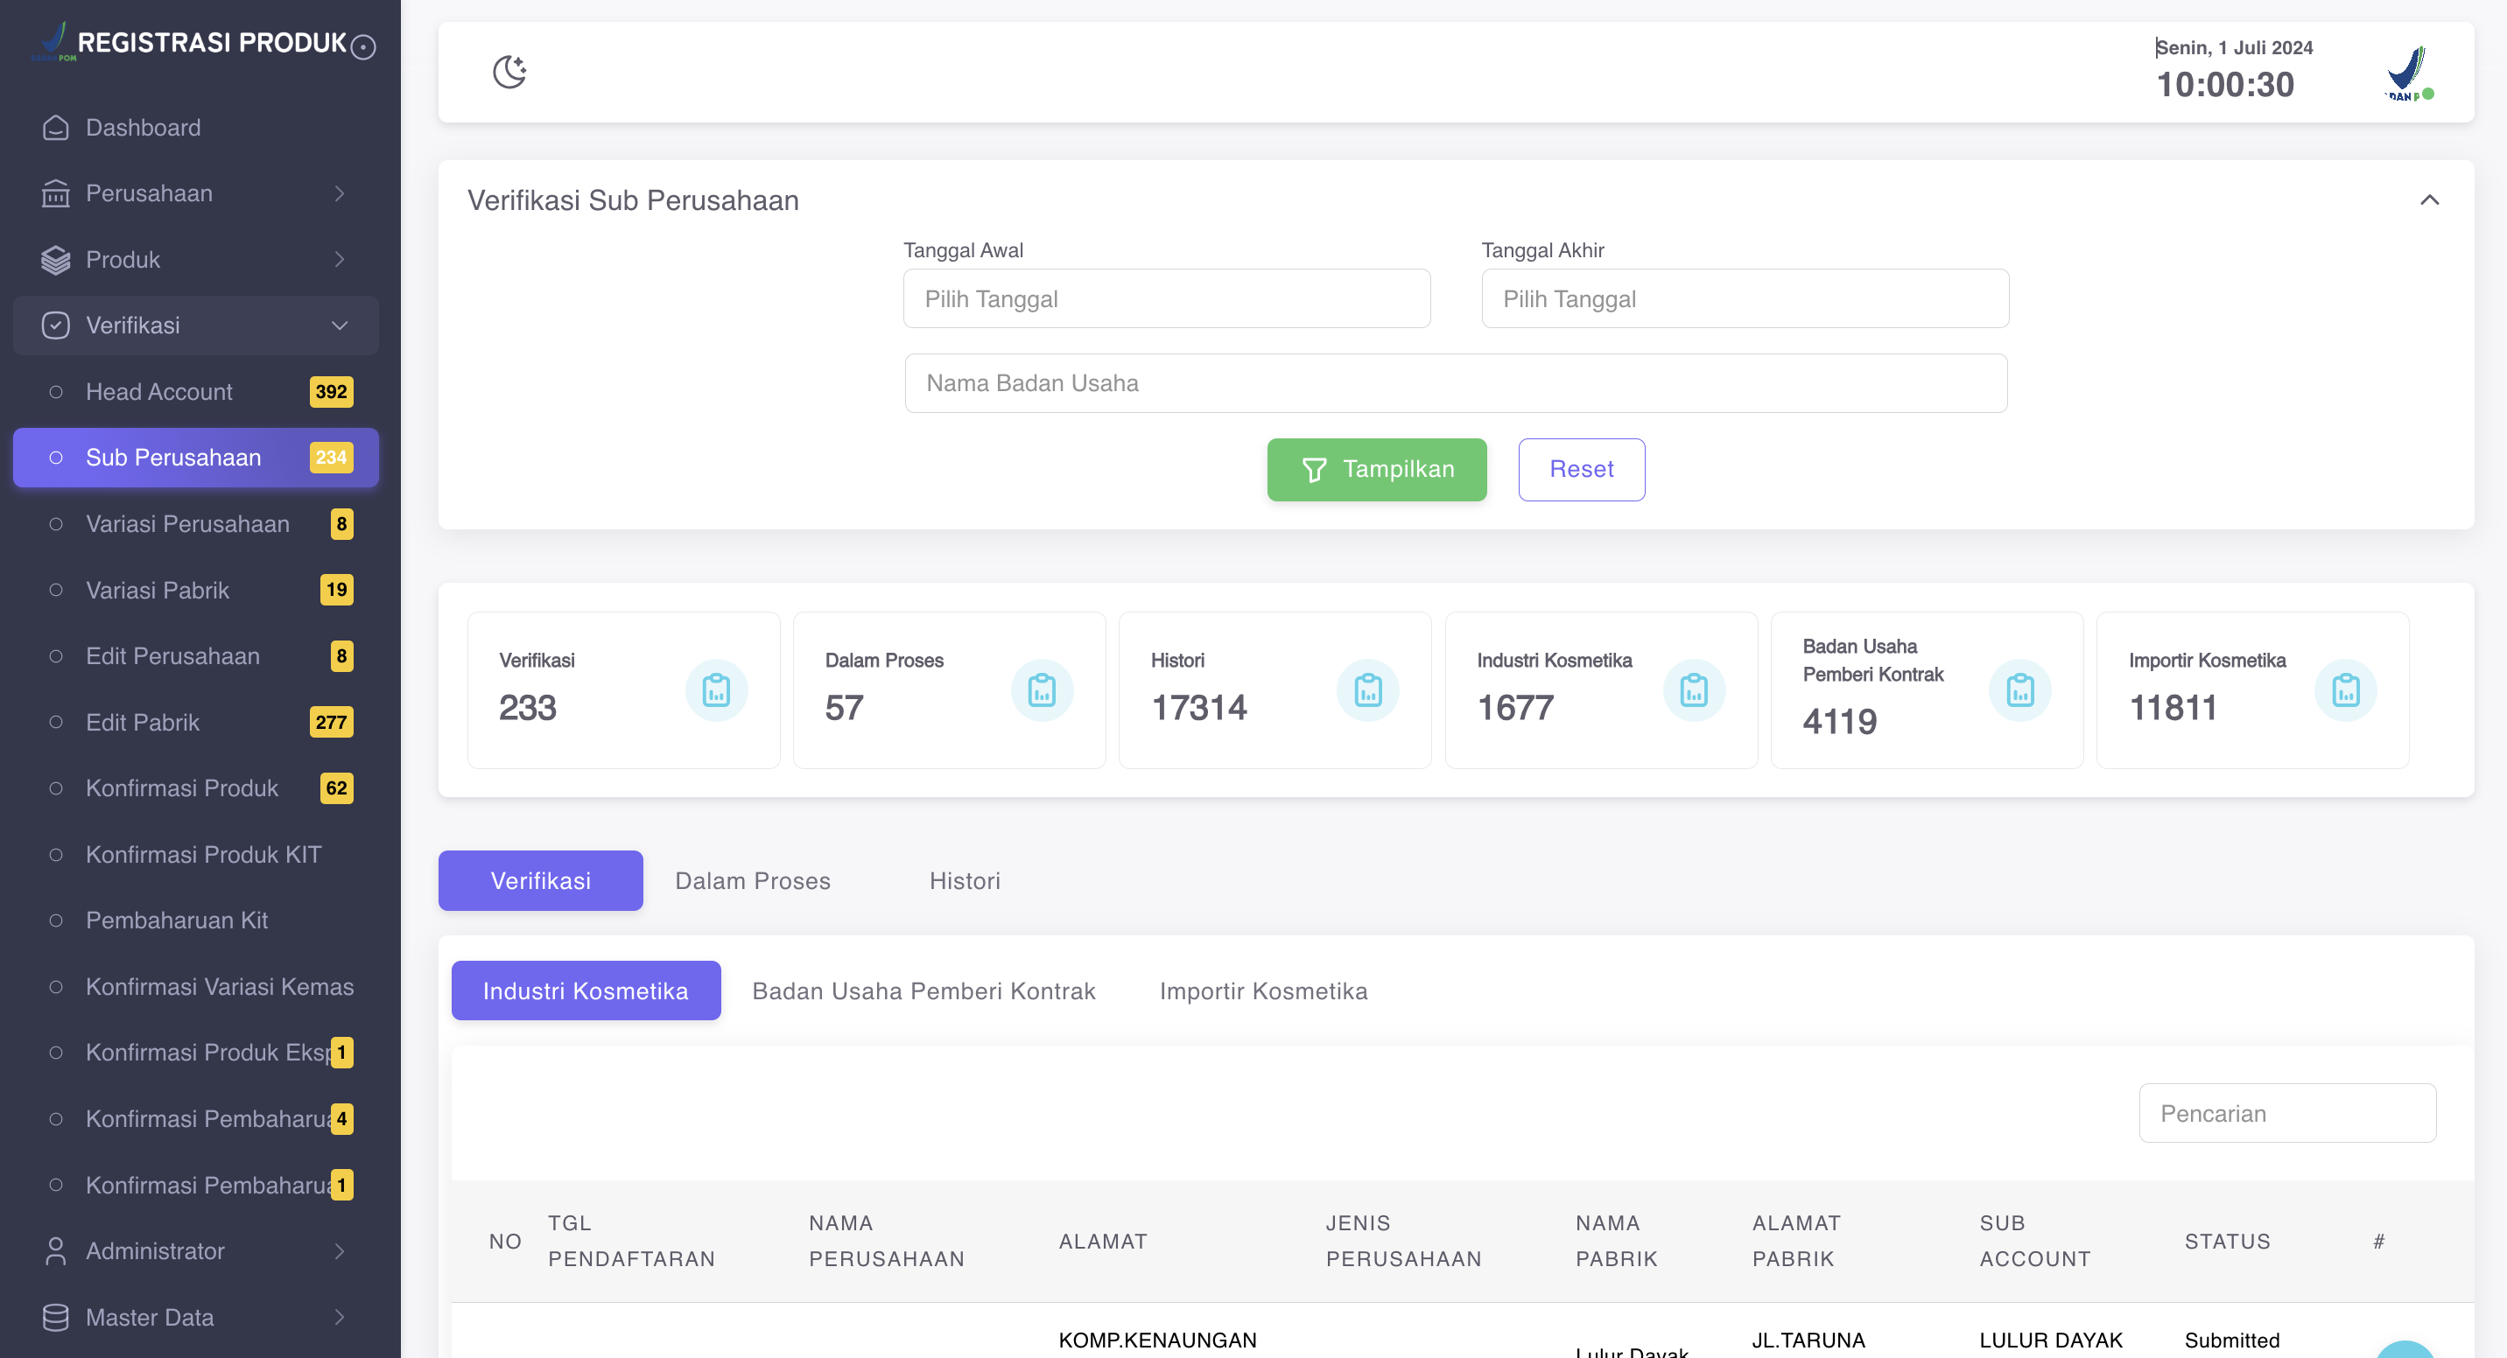
Task: Collapse the Verifikasi Sub Perusahaan panel
Action: coord(2429,200)
